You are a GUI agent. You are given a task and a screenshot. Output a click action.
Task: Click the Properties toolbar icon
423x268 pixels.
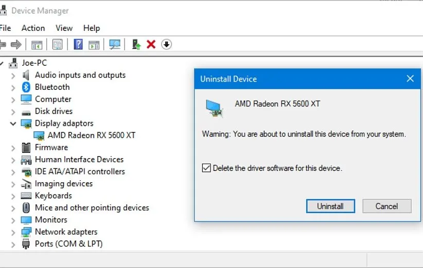coord(57,45)
